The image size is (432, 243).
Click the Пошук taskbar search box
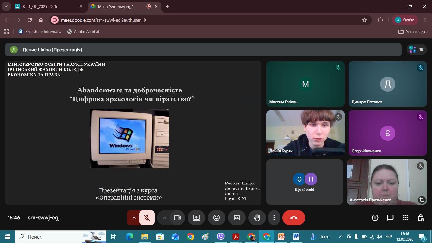pos(61,237)
